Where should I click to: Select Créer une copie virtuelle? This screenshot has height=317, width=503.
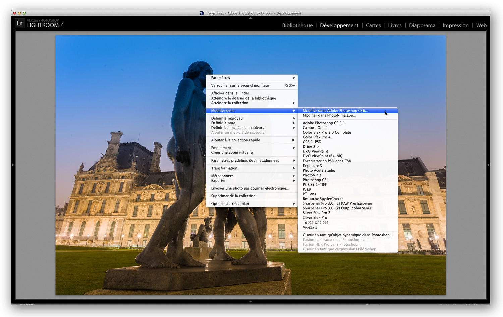tap(252, 152)
